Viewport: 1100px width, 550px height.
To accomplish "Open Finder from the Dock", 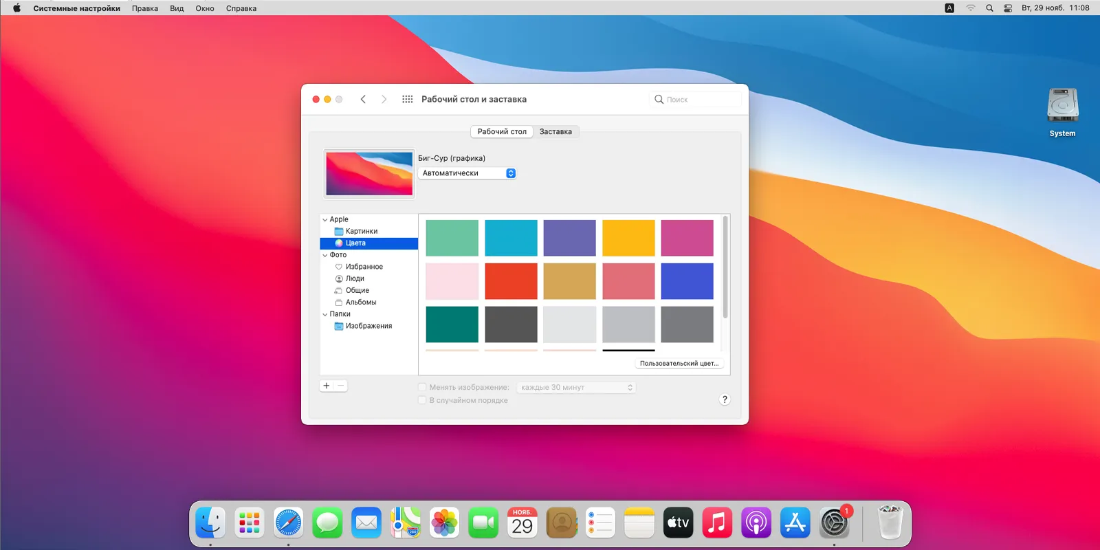I will pos(210,524).
